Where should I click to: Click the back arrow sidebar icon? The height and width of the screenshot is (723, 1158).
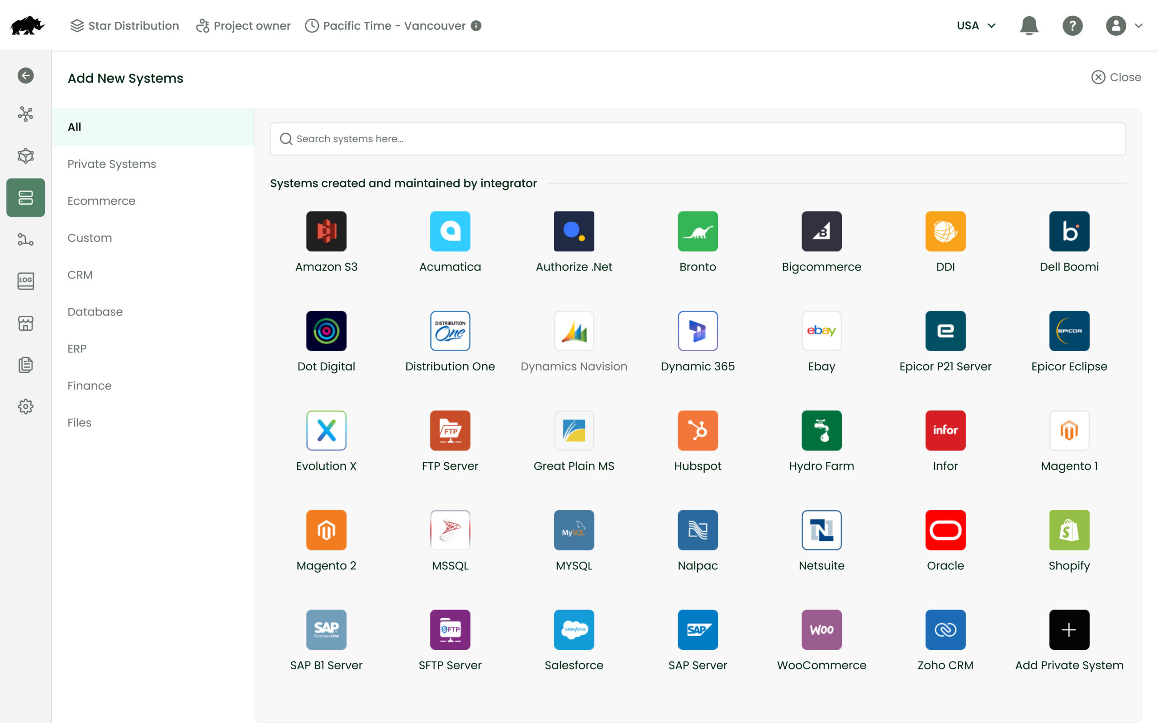point(25,75)
